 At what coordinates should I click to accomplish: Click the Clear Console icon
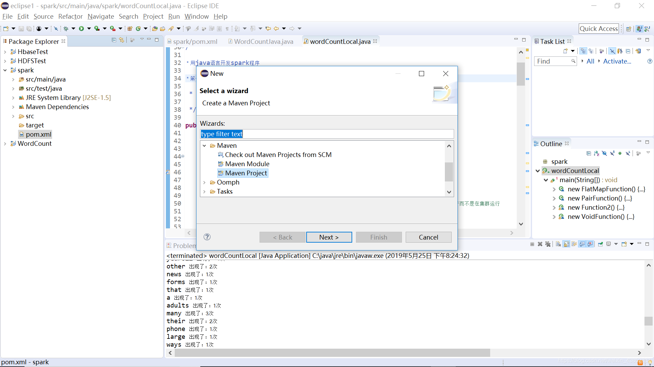click(x=558, y=244)
